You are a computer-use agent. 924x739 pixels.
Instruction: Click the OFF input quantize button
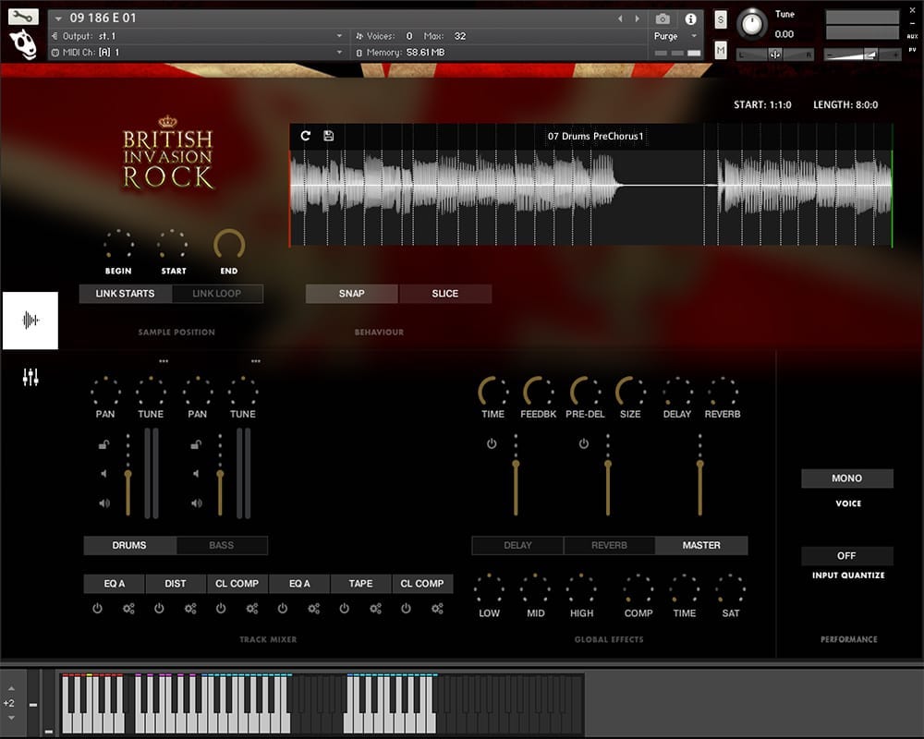[x=846, y=556]
